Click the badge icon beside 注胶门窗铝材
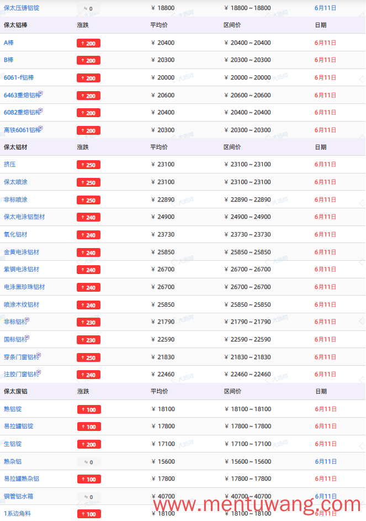 pos(39,372)
